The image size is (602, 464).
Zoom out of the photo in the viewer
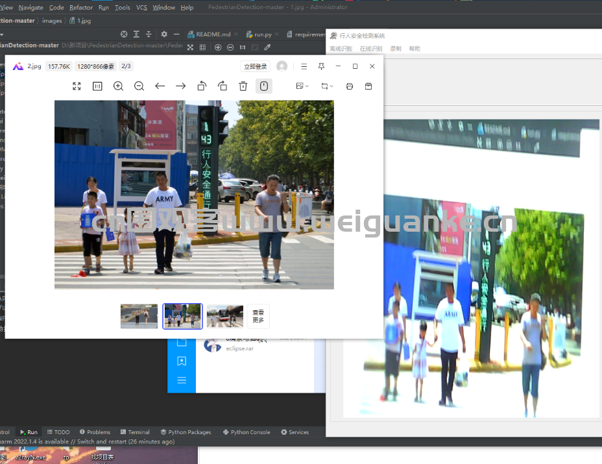click(x=139, y=86)
